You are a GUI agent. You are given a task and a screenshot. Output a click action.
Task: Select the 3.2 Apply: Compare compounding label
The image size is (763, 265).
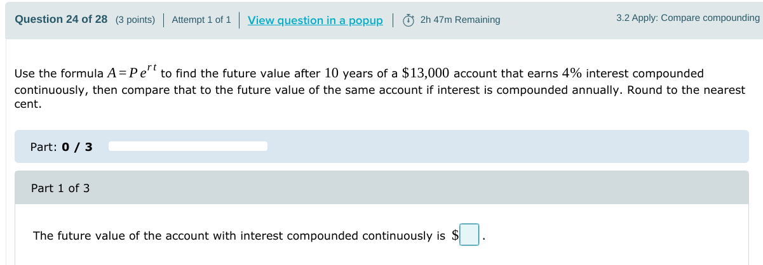[x=687, y=18]
